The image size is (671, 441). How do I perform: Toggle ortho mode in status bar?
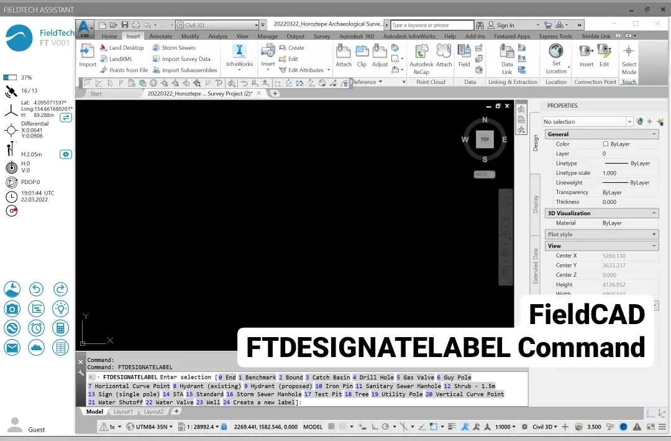coord(375,427)
